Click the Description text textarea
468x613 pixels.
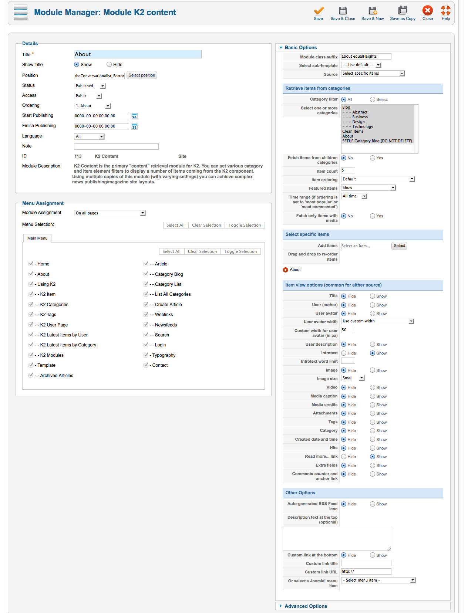pyautogui.click(x=337, y=539)
